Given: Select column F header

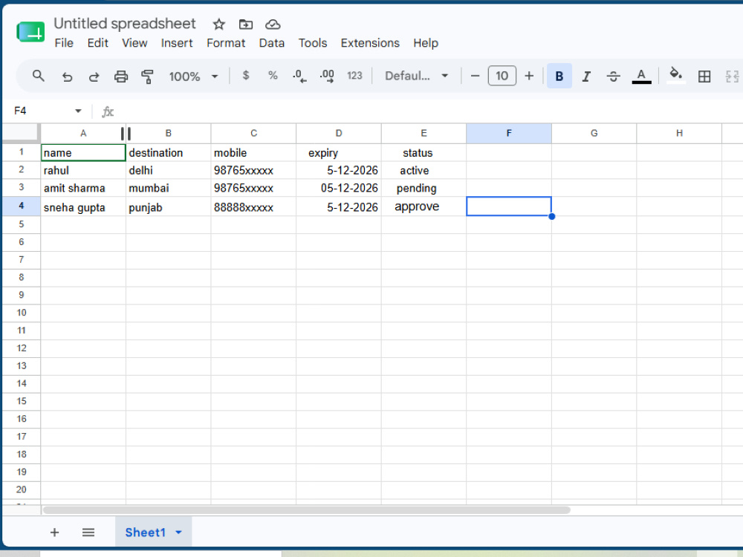Looking at the screenshot, I should click(509, 134).
